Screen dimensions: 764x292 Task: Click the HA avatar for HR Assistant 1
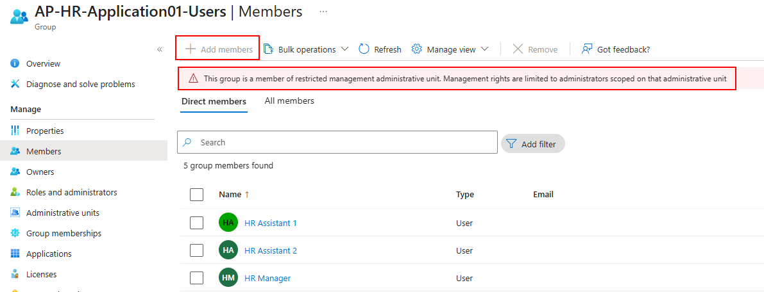pyautogui.click(x=228, y=223)
